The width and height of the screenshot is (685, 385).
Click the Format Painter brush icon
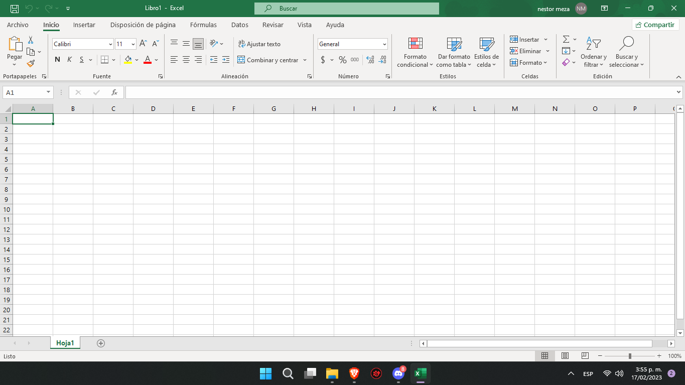(31, 64)
